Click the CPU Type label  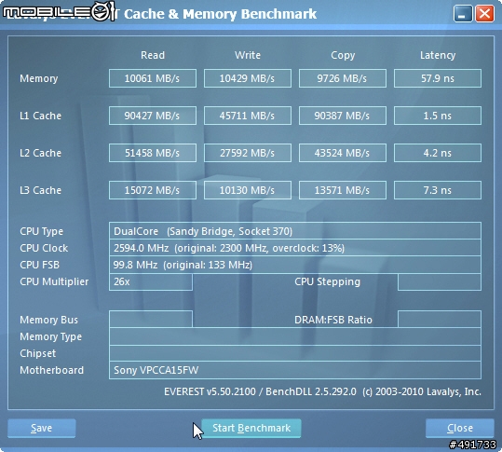41,231
